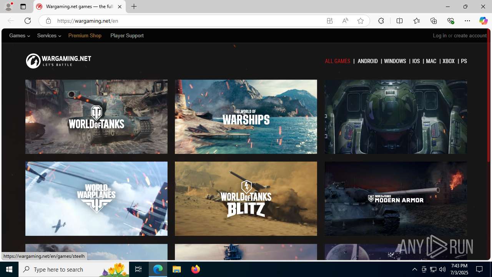Close the Wargaming.net tab
The height and width of the screenshot is (277, 492).
120,7
